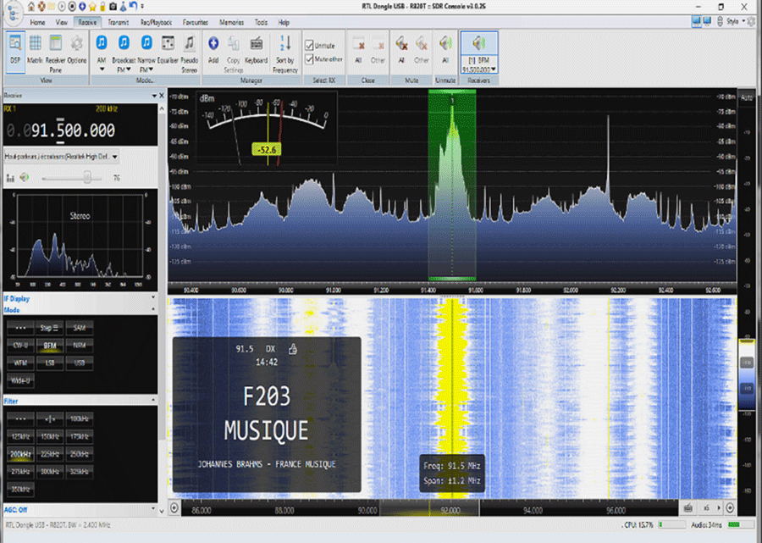Collapse the Filter section
This screenshot has width=762, height=543.
(x=153, y=400)
